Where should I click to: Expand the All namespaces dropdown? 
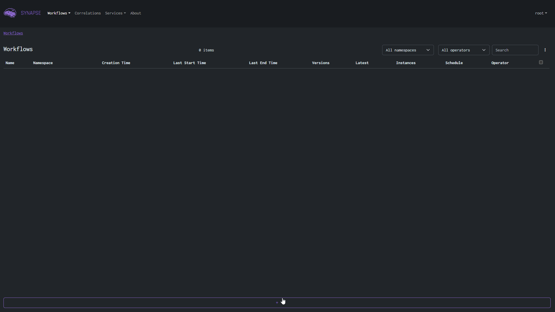[408, 50]
